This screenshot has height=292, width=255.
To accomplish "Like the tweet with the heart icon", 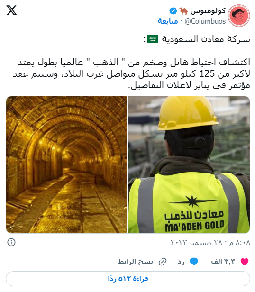I will [245, 262].
